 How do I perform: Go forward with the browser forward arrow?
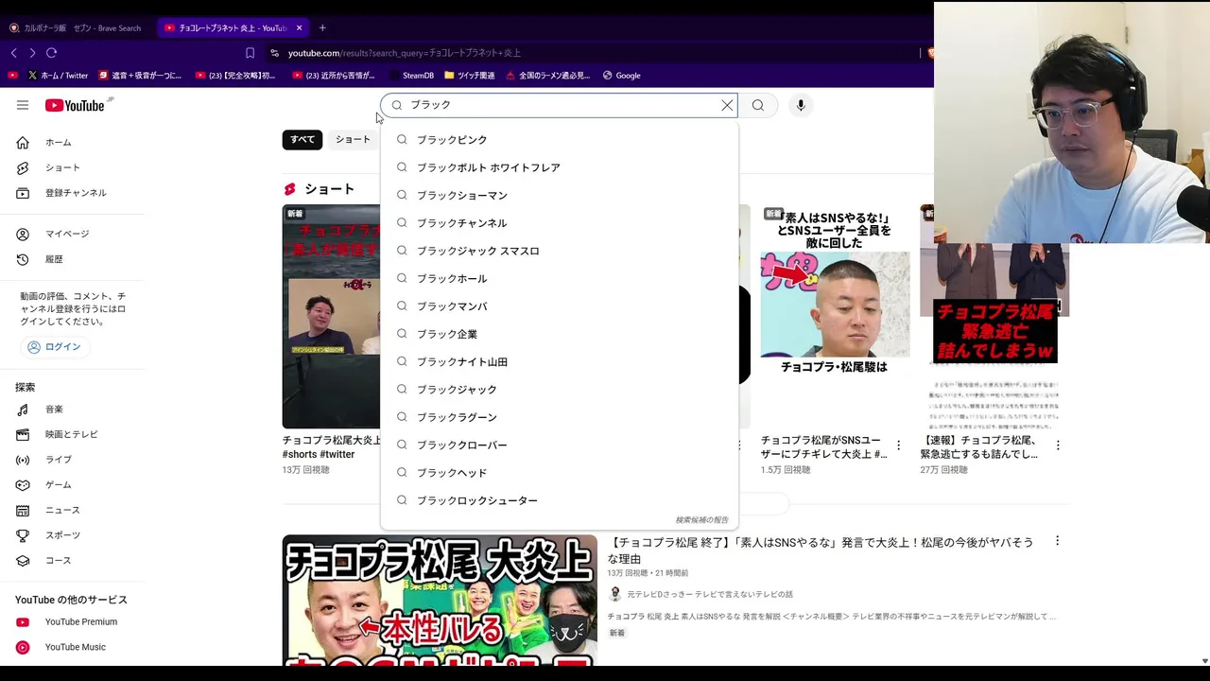point(32,53)
